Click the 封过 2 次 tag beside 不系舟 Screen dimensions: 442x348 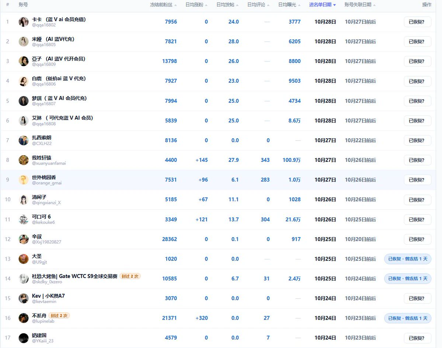(59, 316)
